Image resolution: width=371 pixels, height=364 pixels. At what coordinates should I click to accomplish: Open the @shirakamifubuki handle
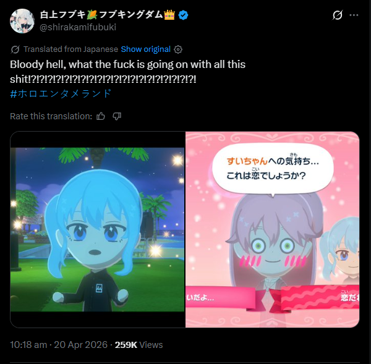[78, 27]
